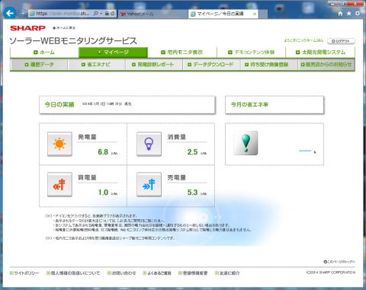Click the よくあるご質問 footer link
This screenshot has width=366, height=290.
click(157, 273)
